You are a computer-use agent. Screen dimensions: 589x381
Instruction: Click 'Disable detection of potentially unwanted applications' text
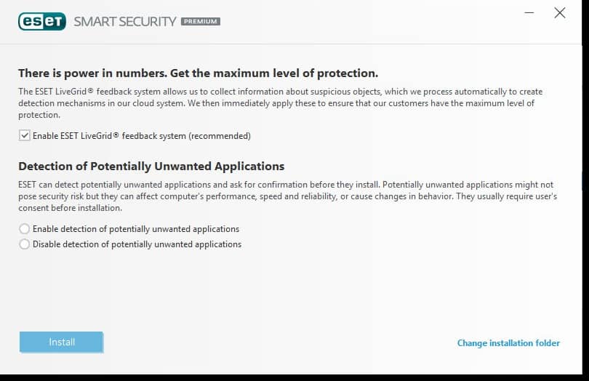point(137,244)
